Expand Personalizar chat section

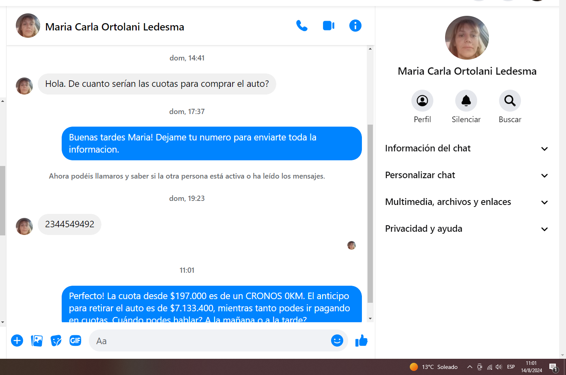pos(467,175)
